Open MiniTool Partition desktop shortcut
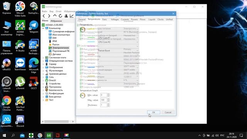This screenshot has width=247, height=139. [x=20, y=103]
